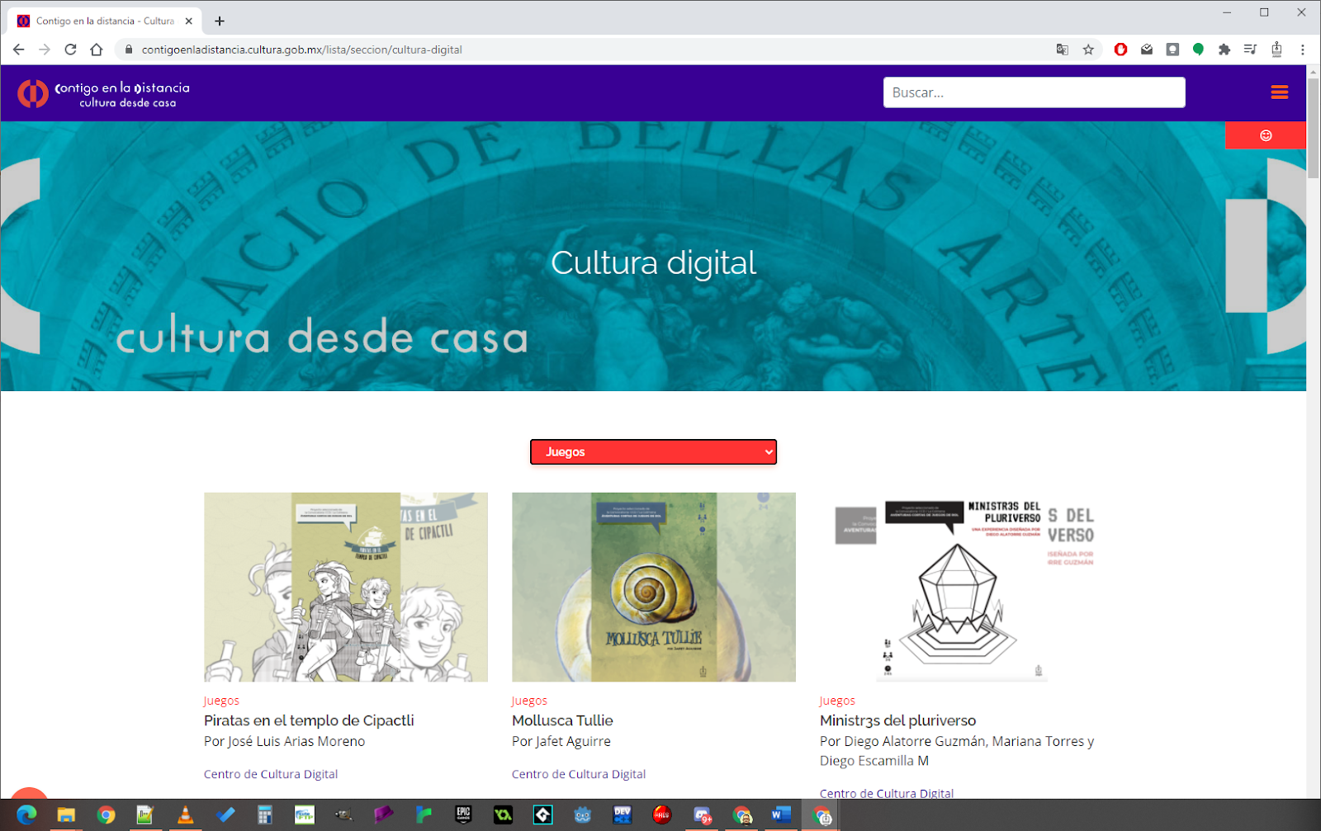The width and height of the screenshot is (1321, 831).
Task: Click the Contigo en la distancia logo
Action: (104, 94)
